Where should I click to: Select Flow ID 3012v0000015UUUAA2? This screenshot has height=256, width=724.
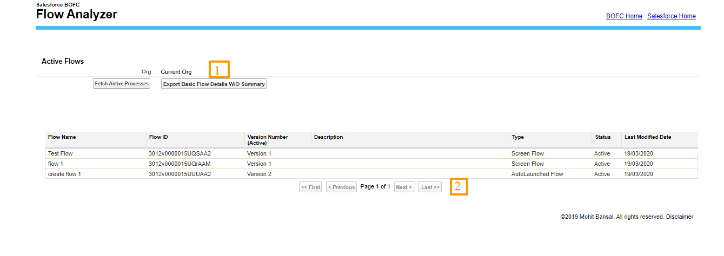(x=180, y=174)
